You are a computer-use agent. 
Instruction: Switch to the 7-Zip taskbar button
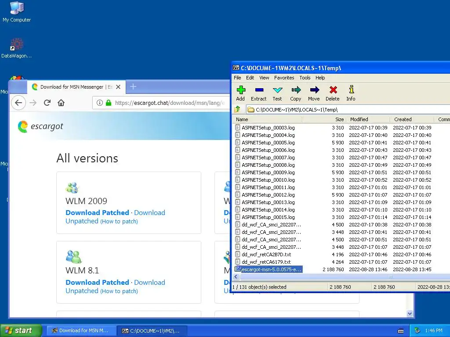tap(152, 331)
